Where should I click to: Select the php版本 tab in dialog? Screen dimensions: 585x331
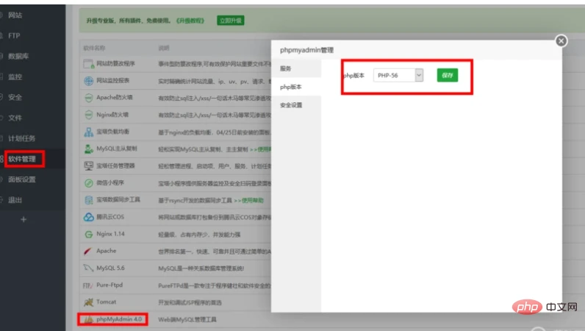click(x=296, y=87)
